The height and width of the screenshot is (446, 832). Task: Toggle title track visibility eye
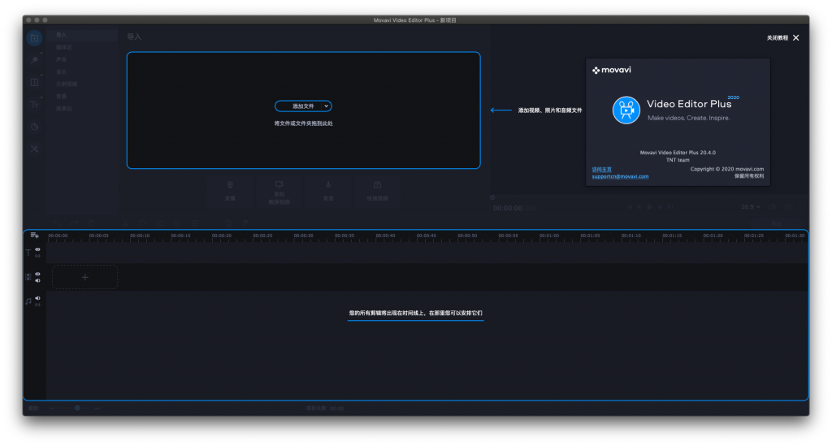[x=37, y=249]
